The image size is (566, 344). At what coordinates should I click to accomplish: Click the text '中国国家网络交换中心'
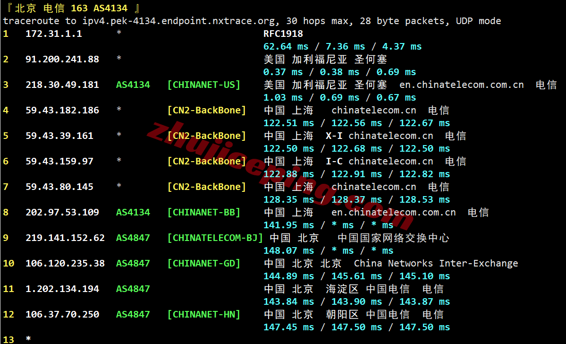[x=393, y=238]
